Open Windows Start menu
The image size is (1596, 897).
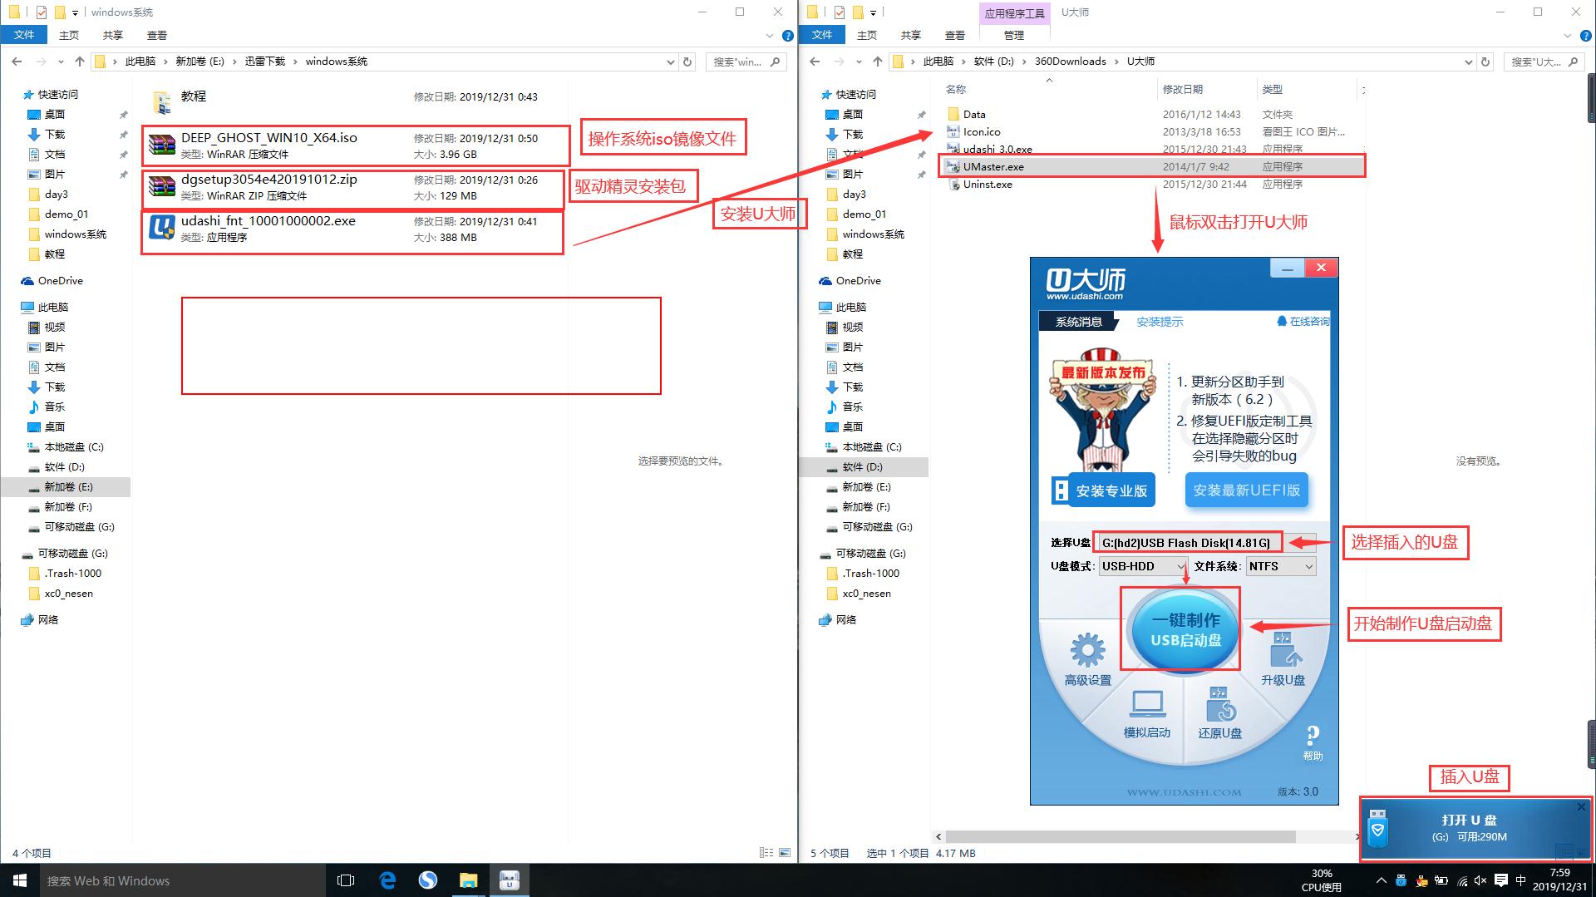(x=20, y=880)
